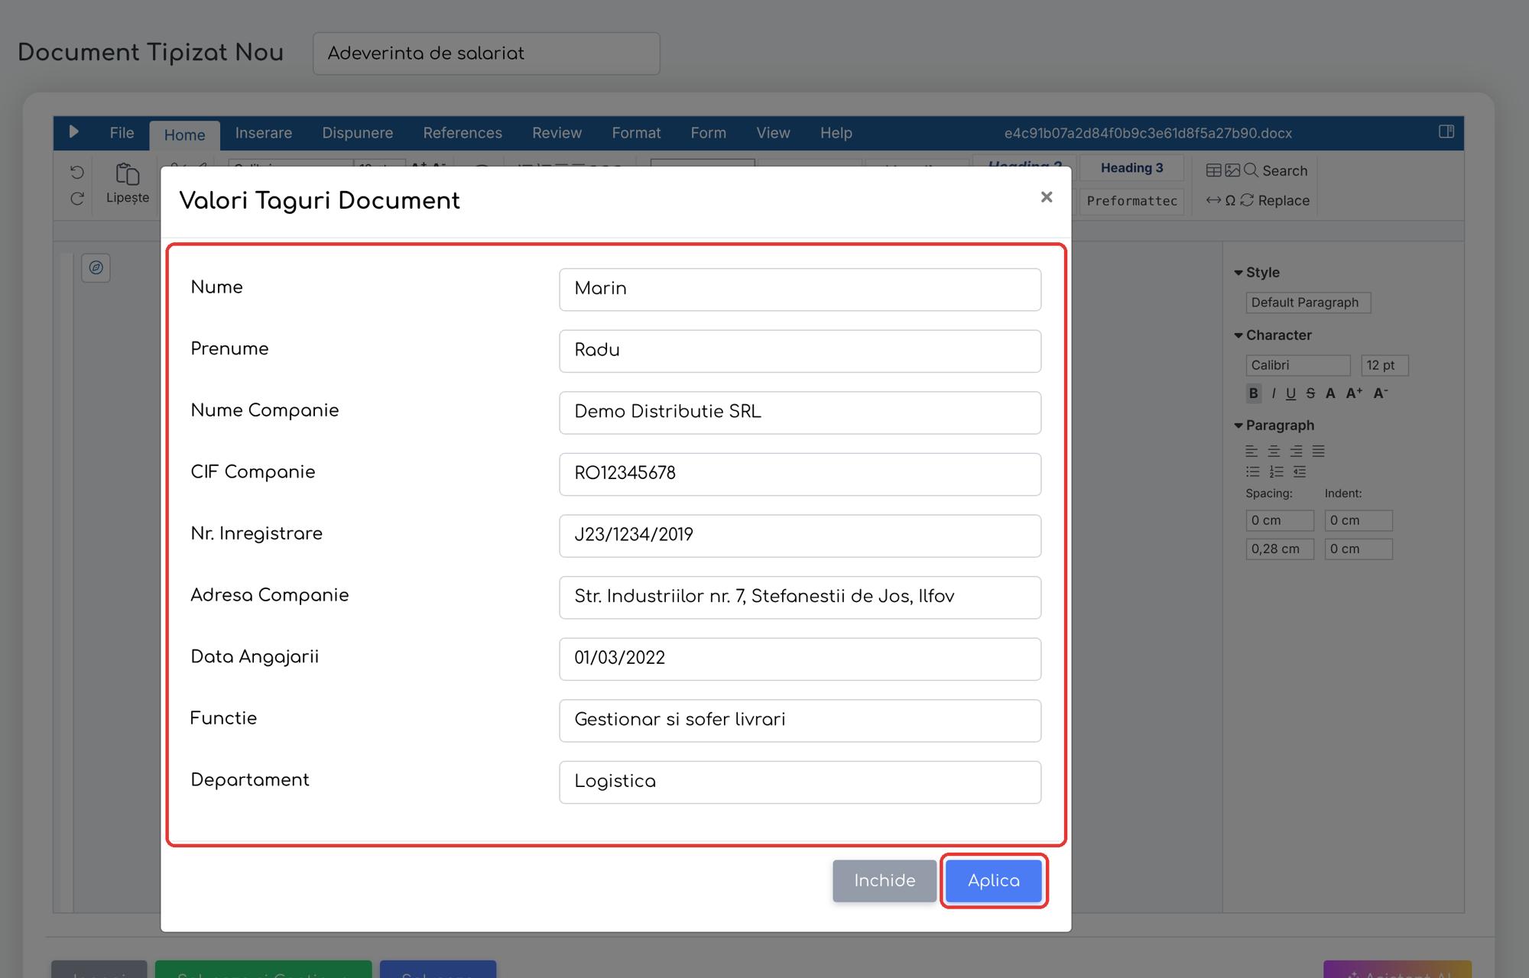1529x978 pixels.
Task: Click the play triangle icon in the menu bar
Action: [73, 131]
